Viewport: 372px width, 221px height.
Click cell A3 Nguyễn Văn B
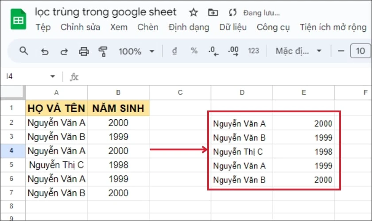click(56, 137)
